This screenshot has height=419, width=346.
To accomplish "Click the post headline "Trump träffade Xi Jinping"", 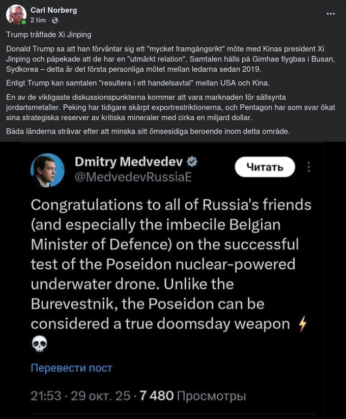I will [48, 35].
